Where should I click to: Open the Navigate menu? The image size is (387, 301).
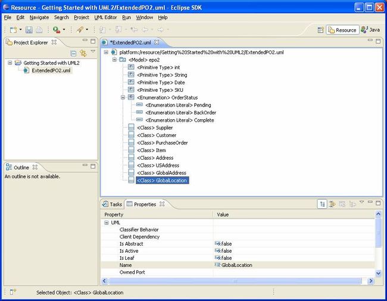pyautogui.click(x=39, y=17)
